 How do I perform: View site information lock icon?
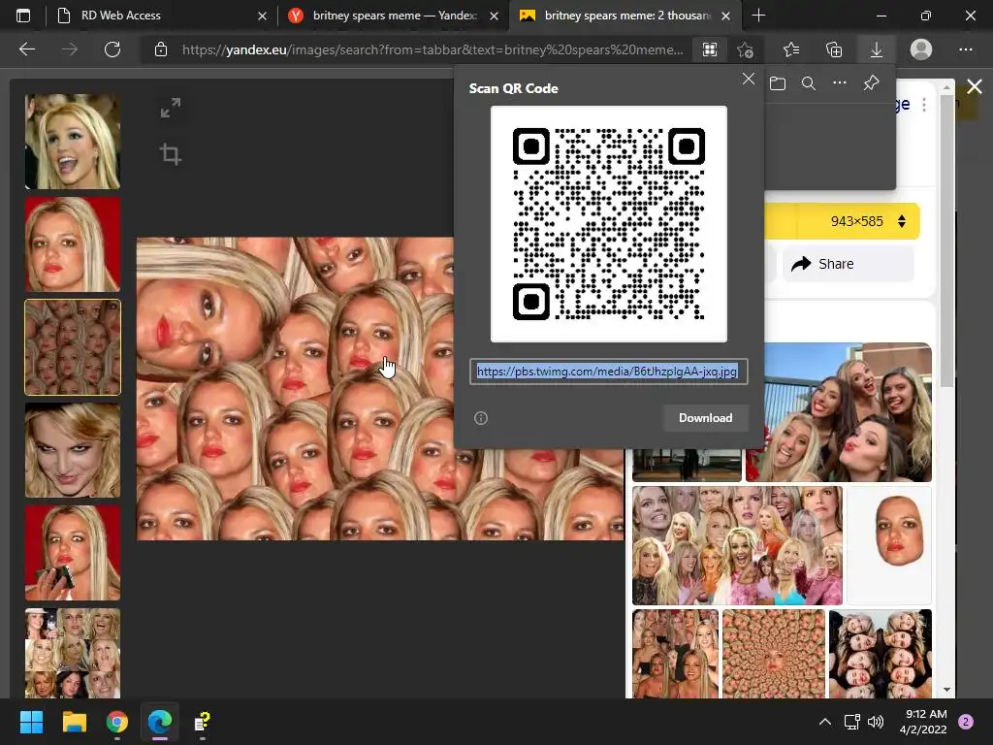click(x=161, y=49)
